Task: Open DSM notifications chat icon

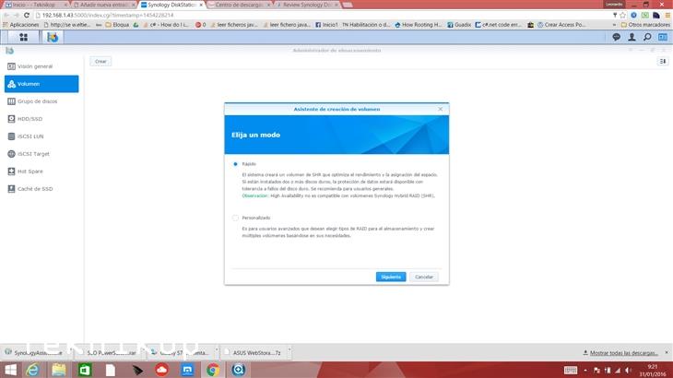Action: point(616,37)
